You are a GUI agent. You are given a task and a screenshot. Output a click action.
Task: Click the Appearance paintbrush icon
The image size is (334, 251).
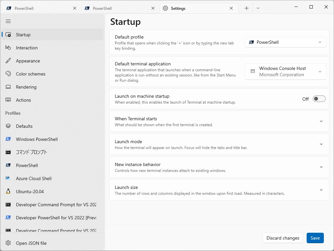(8, 61)
